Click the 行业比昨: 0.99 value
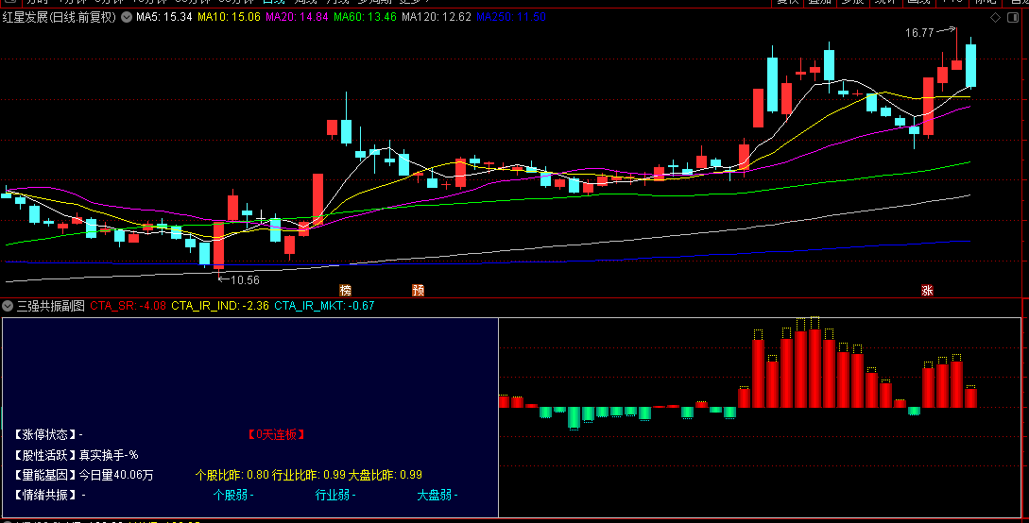The height and width of the screenshot is (523, 1029). point(308,475)
